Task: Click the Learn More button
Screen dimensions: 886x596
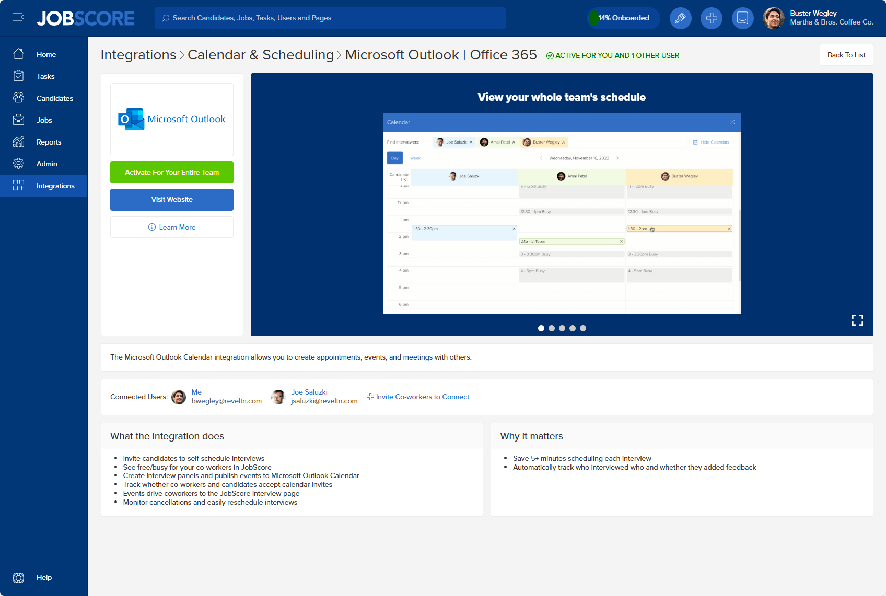Action: tap(172, 227)
